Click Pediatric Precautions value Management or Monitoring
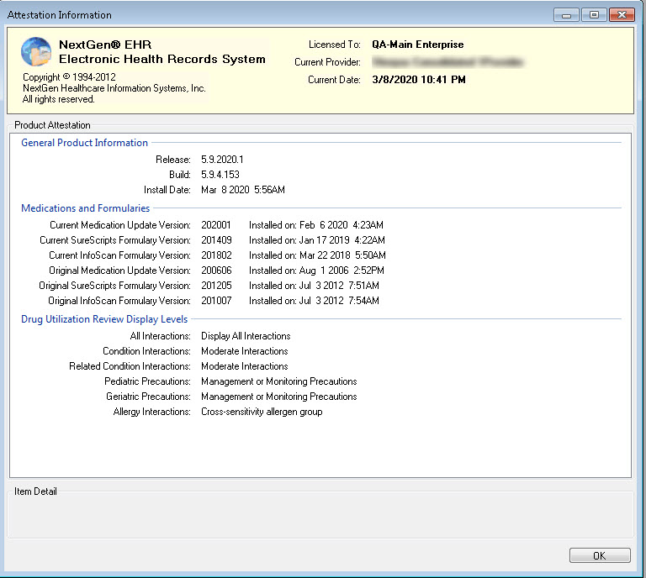The width and height of the screenshot is (646, 578). [279, 381]
